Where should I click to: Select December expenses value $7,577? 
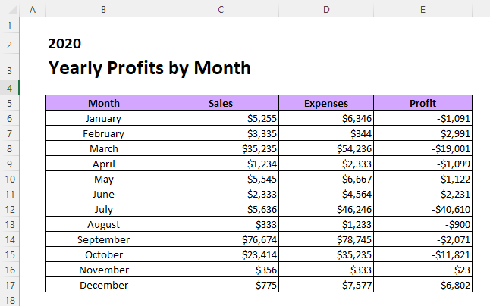326,285
